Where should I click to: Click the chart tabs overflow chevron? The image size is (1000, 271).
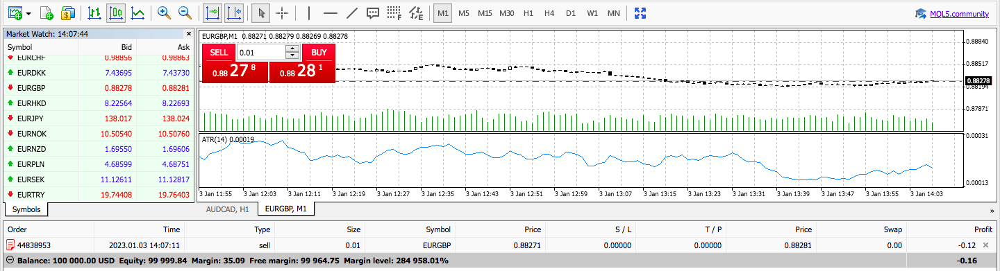click(992, 210)
